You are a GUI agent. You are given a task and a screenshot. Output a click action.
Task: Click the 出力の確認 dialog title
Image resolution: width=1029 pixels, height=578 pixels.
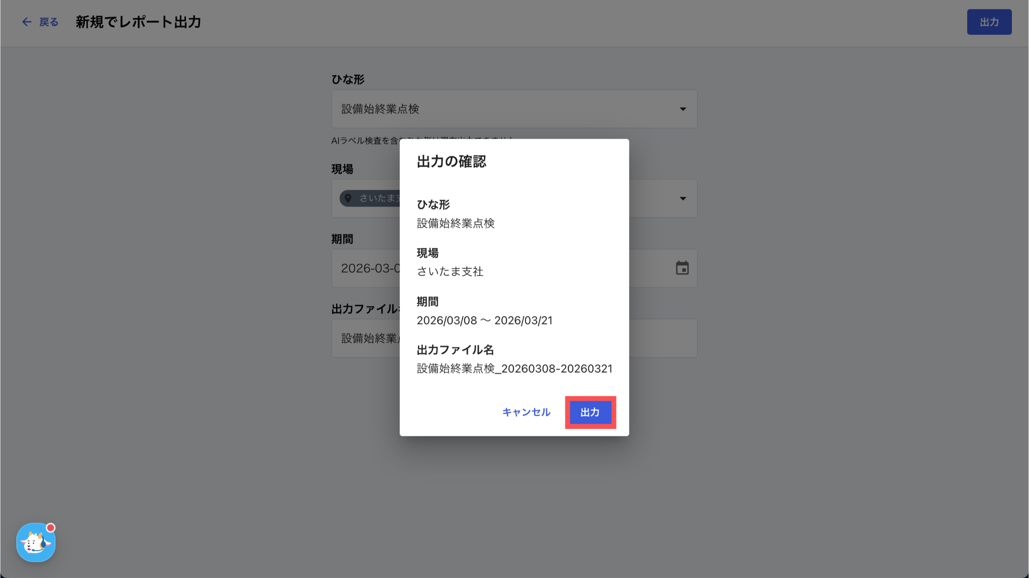(451, 161)
